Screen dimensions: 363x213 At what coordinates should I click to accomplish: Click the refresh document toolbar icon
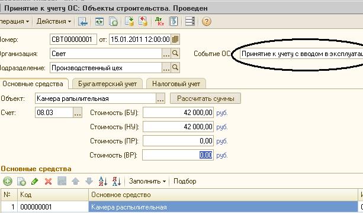[x=99, y=22]
